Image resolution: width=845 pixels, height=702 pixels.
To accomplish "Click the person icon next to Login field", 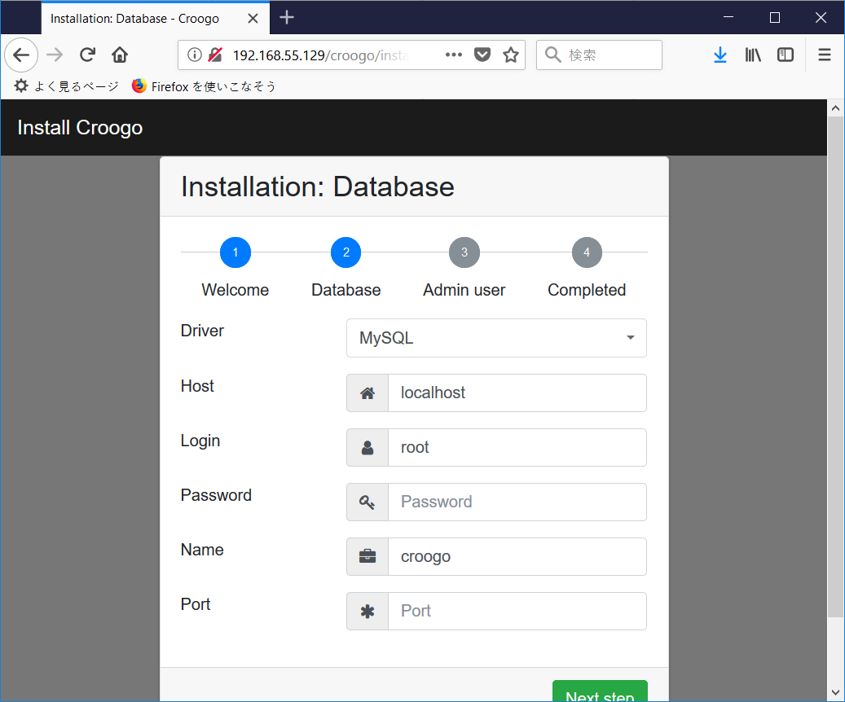I will pyautogui.click(x=367, y=447).
